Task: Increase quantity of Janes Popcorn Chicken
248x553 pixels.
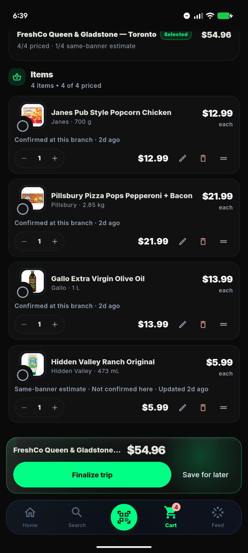Action: click(x=55, y=159)
